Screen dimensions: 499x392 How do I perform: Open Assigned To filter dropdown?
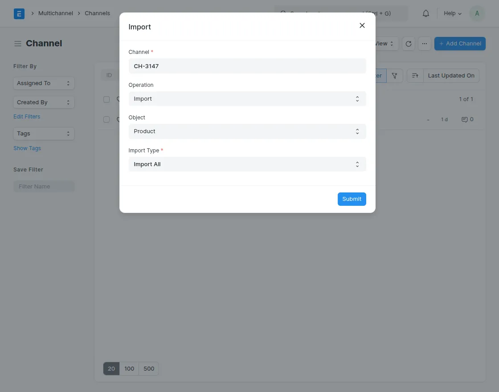44,83
